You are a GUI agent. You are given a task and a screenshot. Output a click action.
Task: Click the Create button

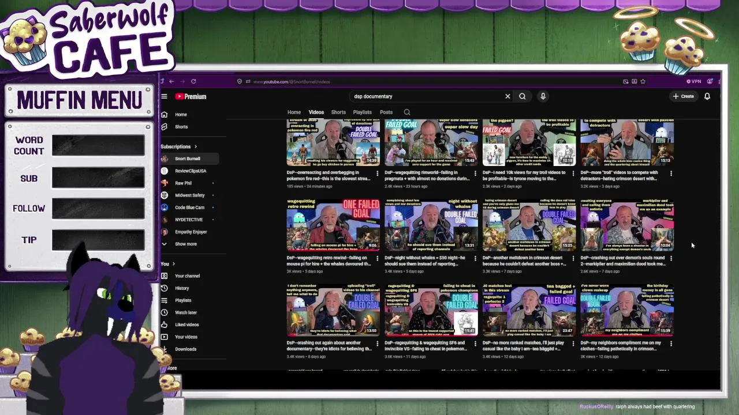pos(684,96)
